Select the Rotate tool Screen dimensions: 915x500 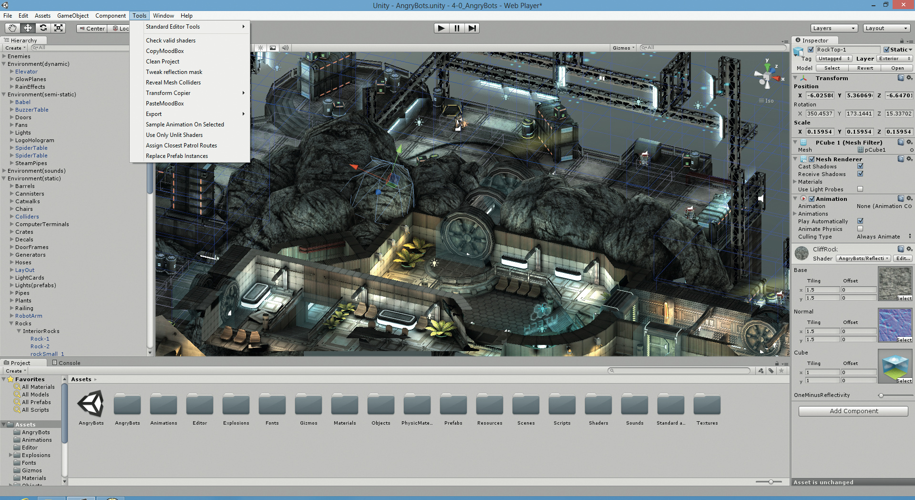click(x=43, y=28)
